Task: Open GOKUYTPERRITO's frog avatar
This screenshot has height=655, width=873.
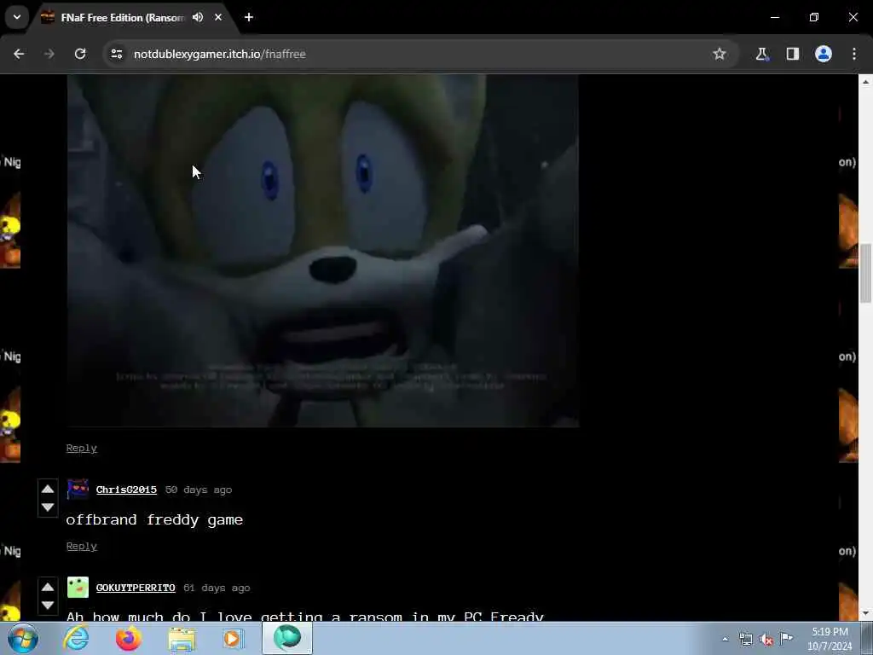Action: point(78,588)
